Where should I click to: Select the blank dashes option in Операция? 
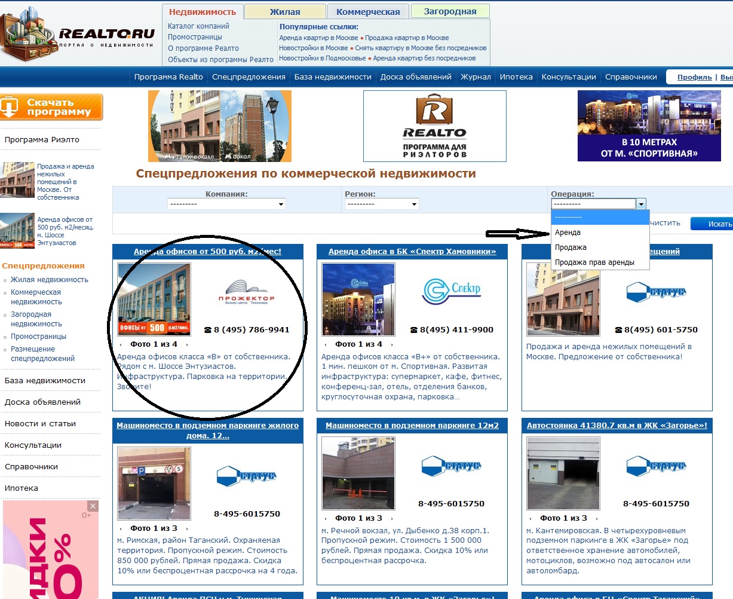[600, 218]
